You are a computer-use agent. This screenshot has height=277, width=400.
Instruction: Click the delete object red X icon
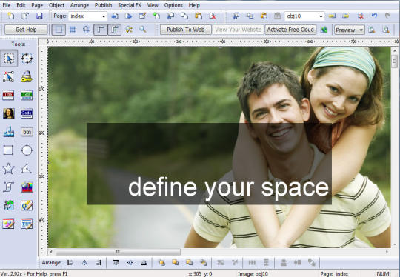pyautogui.click(x=360, y=16)
